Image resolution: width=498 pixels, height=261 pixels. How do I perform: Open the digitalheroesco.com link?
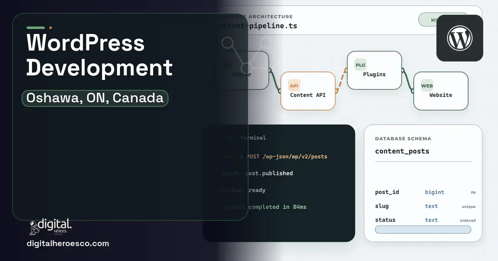68,244
